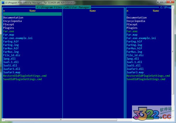The image size is (176, 123).
Task: Select Far.exe in right panel
Action: (132, 31)
